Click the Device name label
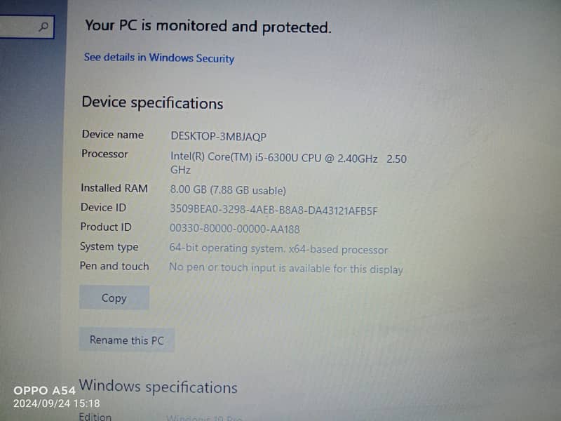 (x=113, y=135)
